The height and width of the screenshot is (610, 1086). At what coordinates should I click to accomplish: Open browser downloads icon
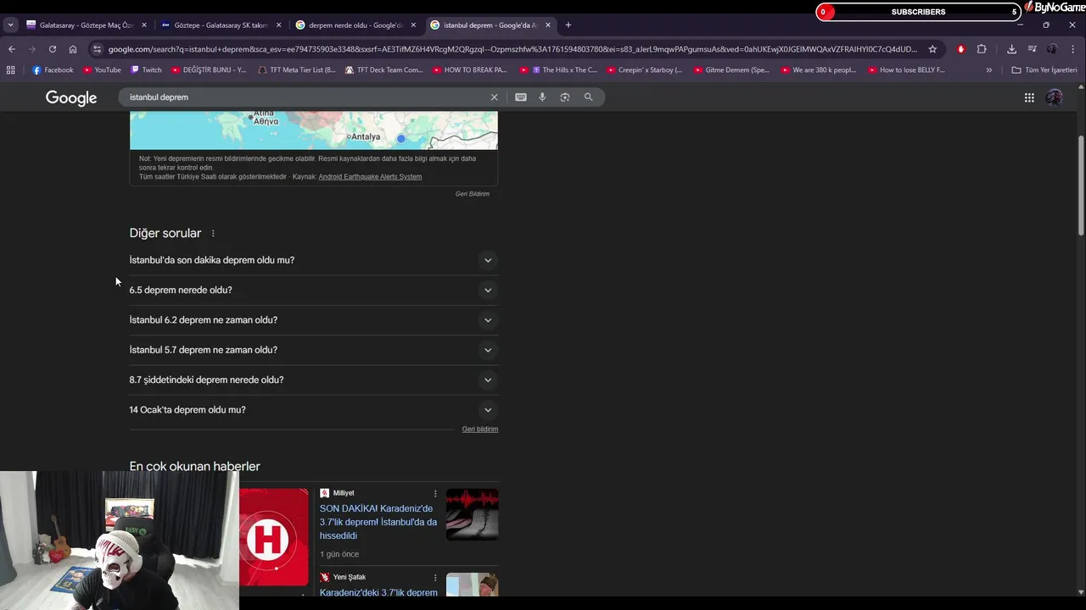coord(1011,49)
